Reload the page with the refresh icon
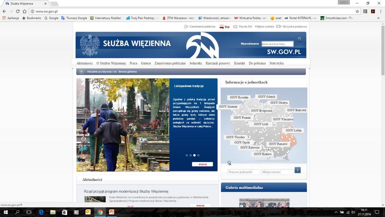385x217 pixels. (x=18, y=11)
